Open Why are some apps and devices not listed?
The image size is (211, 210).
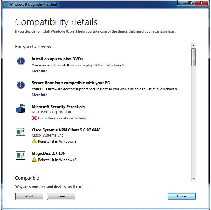pyautogui.click(x=49, y=187)
